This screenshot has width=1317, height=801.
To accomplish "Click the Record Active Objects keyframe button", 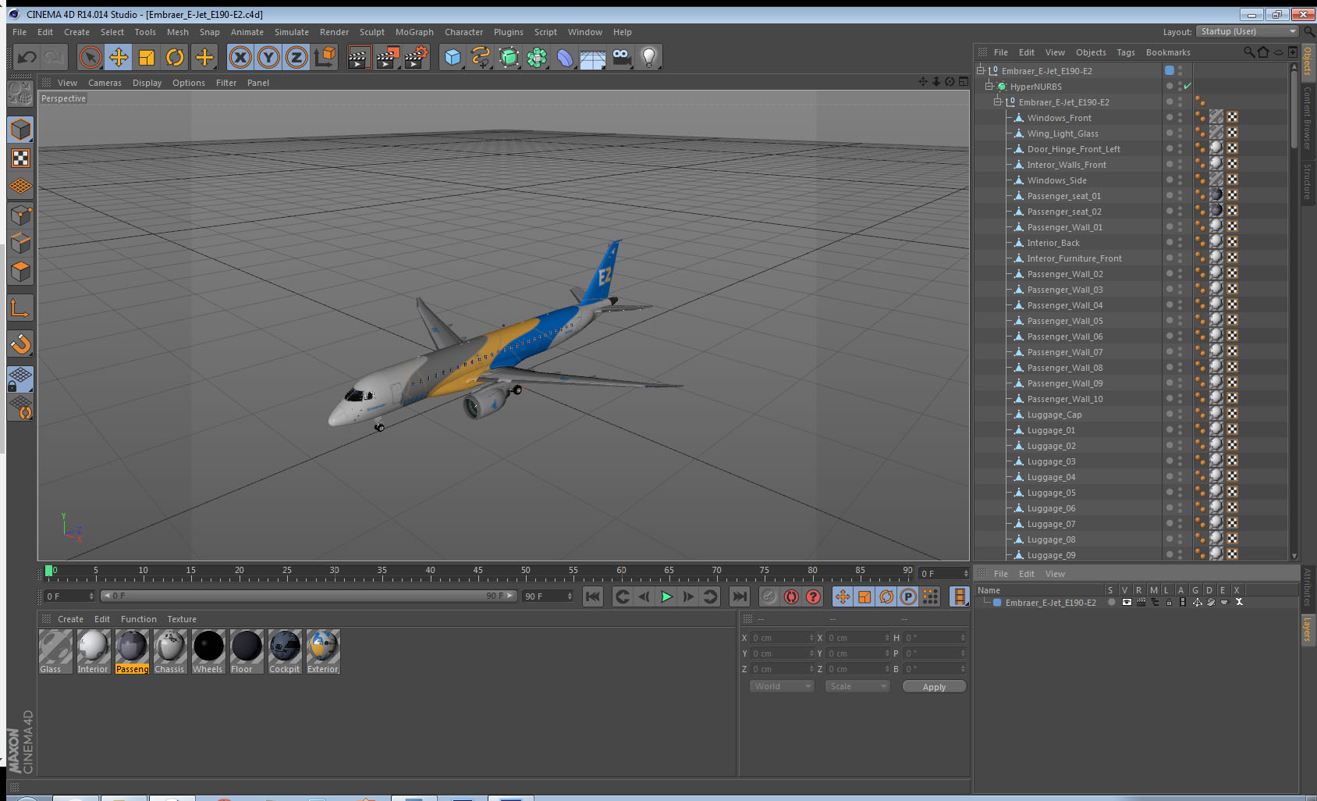I will [769, 596].
